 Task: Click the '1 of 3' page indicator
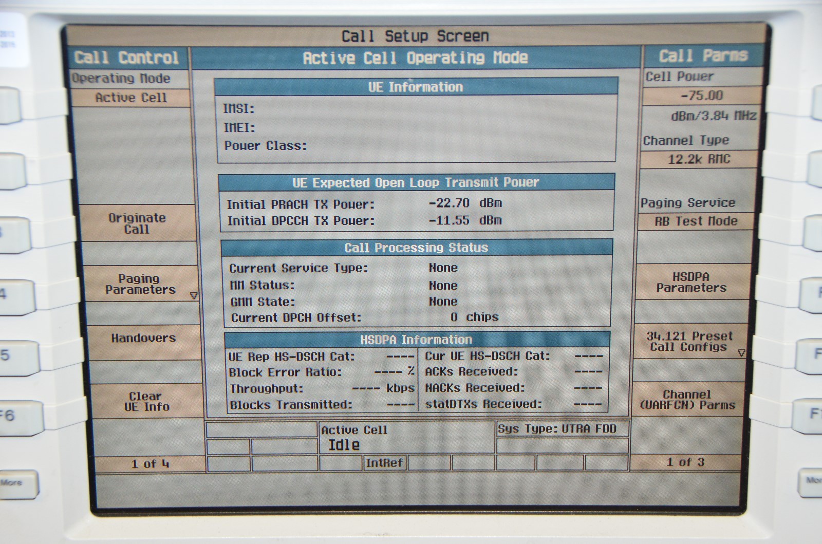pyautogui.click(x=685, y=462)
